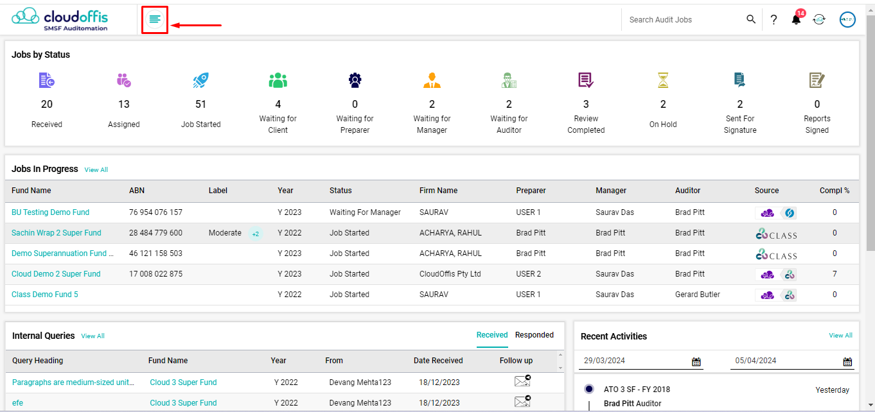
Task: Click the Waiting for Manager icon
Action: point(432,80)
